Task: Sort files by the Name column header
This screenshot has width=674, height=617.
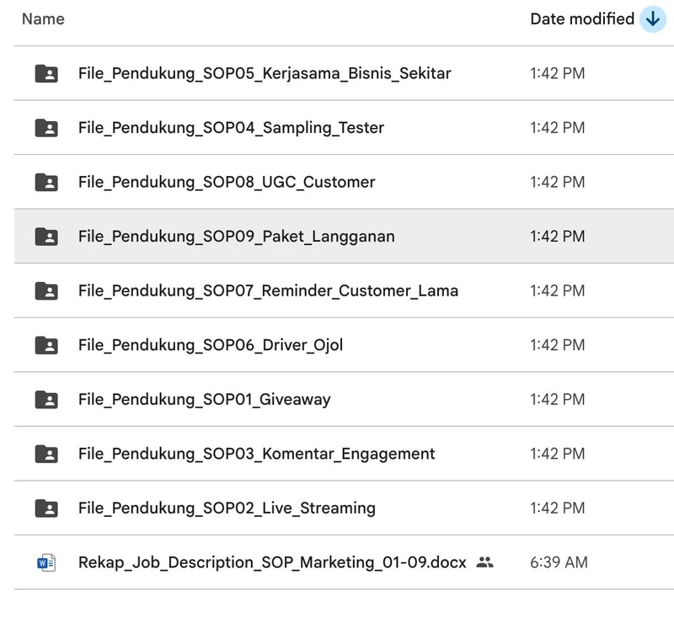Action: [x=43, y=19]
